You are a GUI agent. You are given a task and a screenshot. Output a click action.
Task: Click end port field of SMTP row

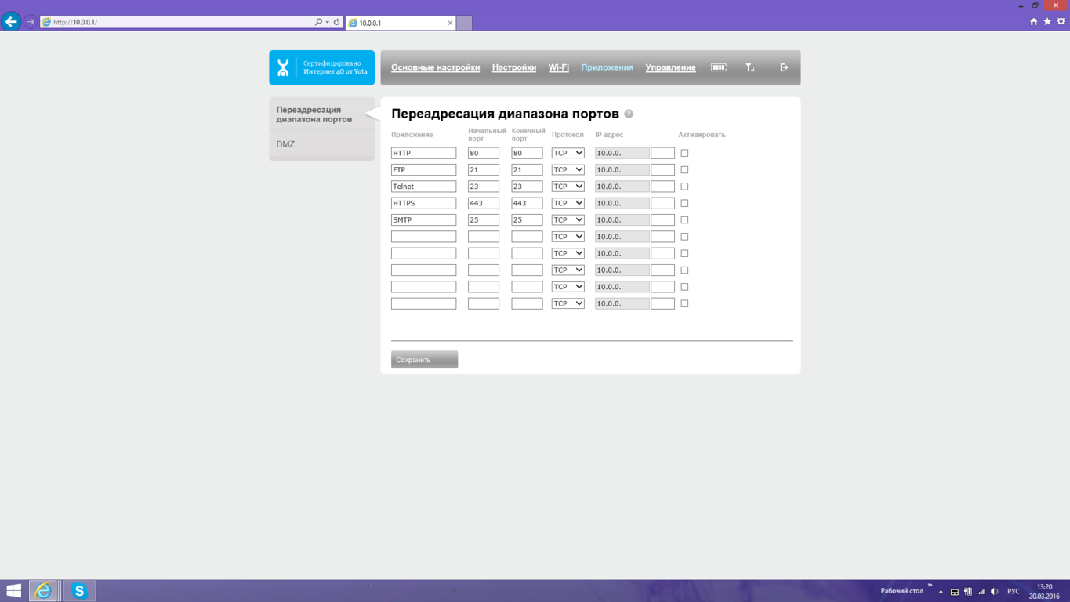(x=527, y=219)
